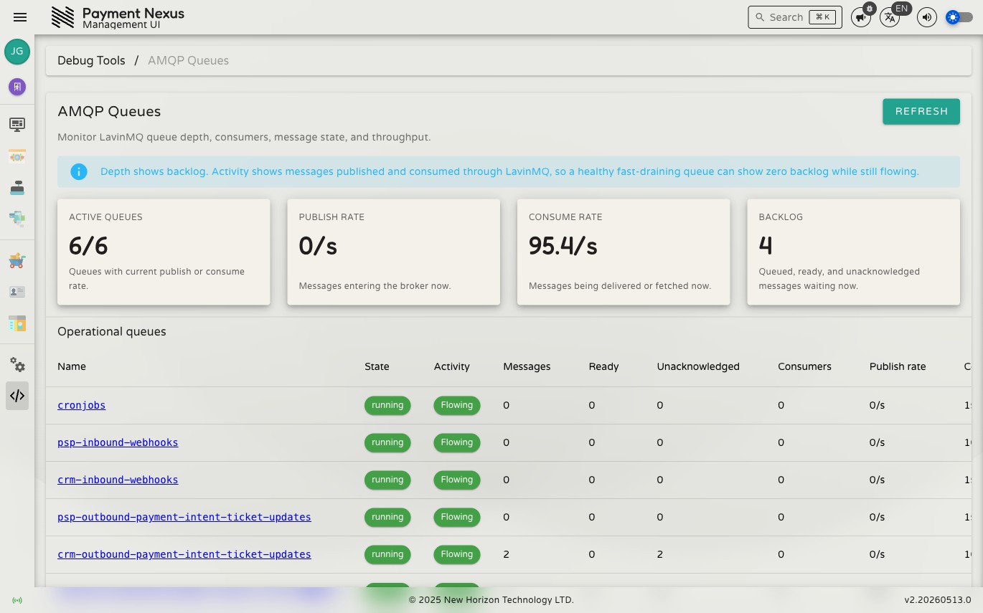The height and width of the screenshot is (613, 983).
Task: Open the hamburger navigation menu
Action: [20, 17]
